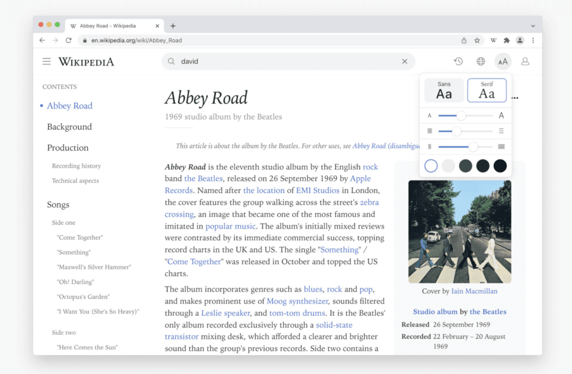572x374 pixels.
Task: Follow the tom-tom drums link
Action: point(297,314)
